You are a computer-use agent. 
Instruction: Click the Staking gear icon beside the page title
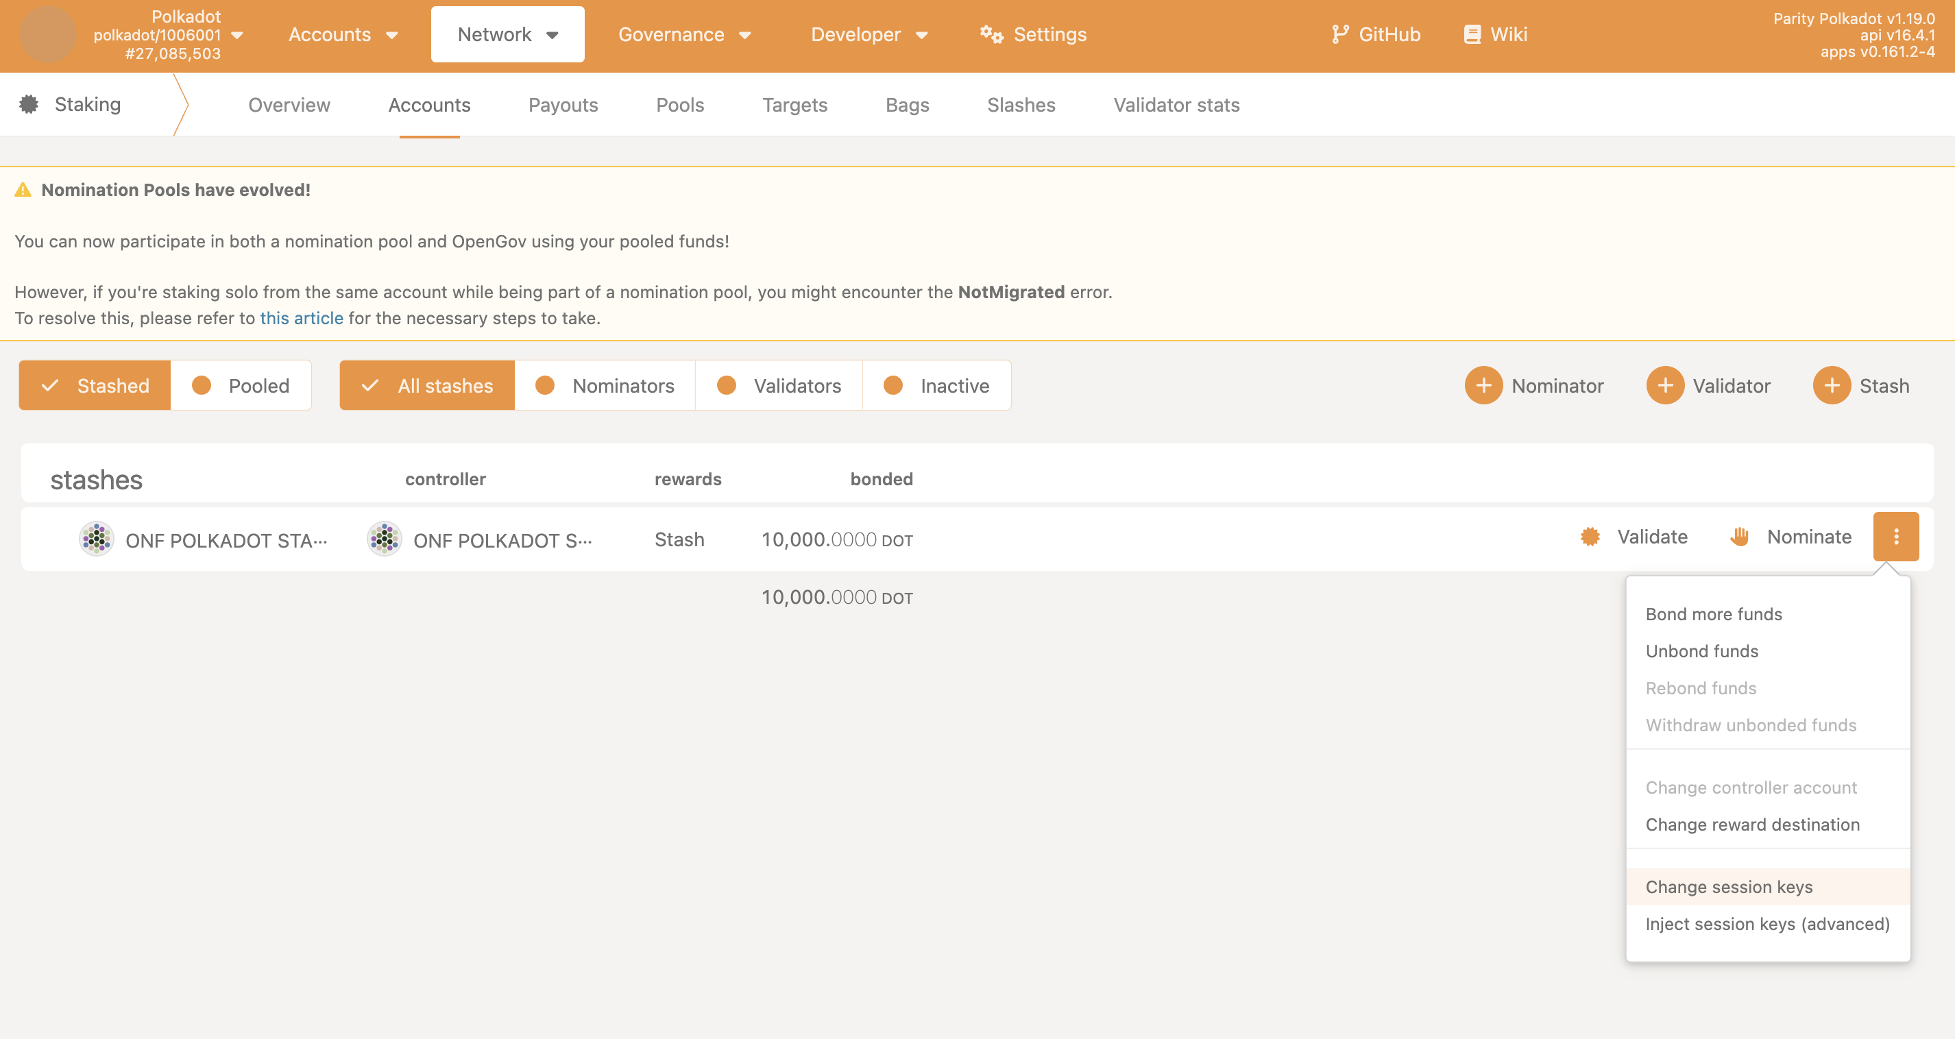click(x=29, y=104)
